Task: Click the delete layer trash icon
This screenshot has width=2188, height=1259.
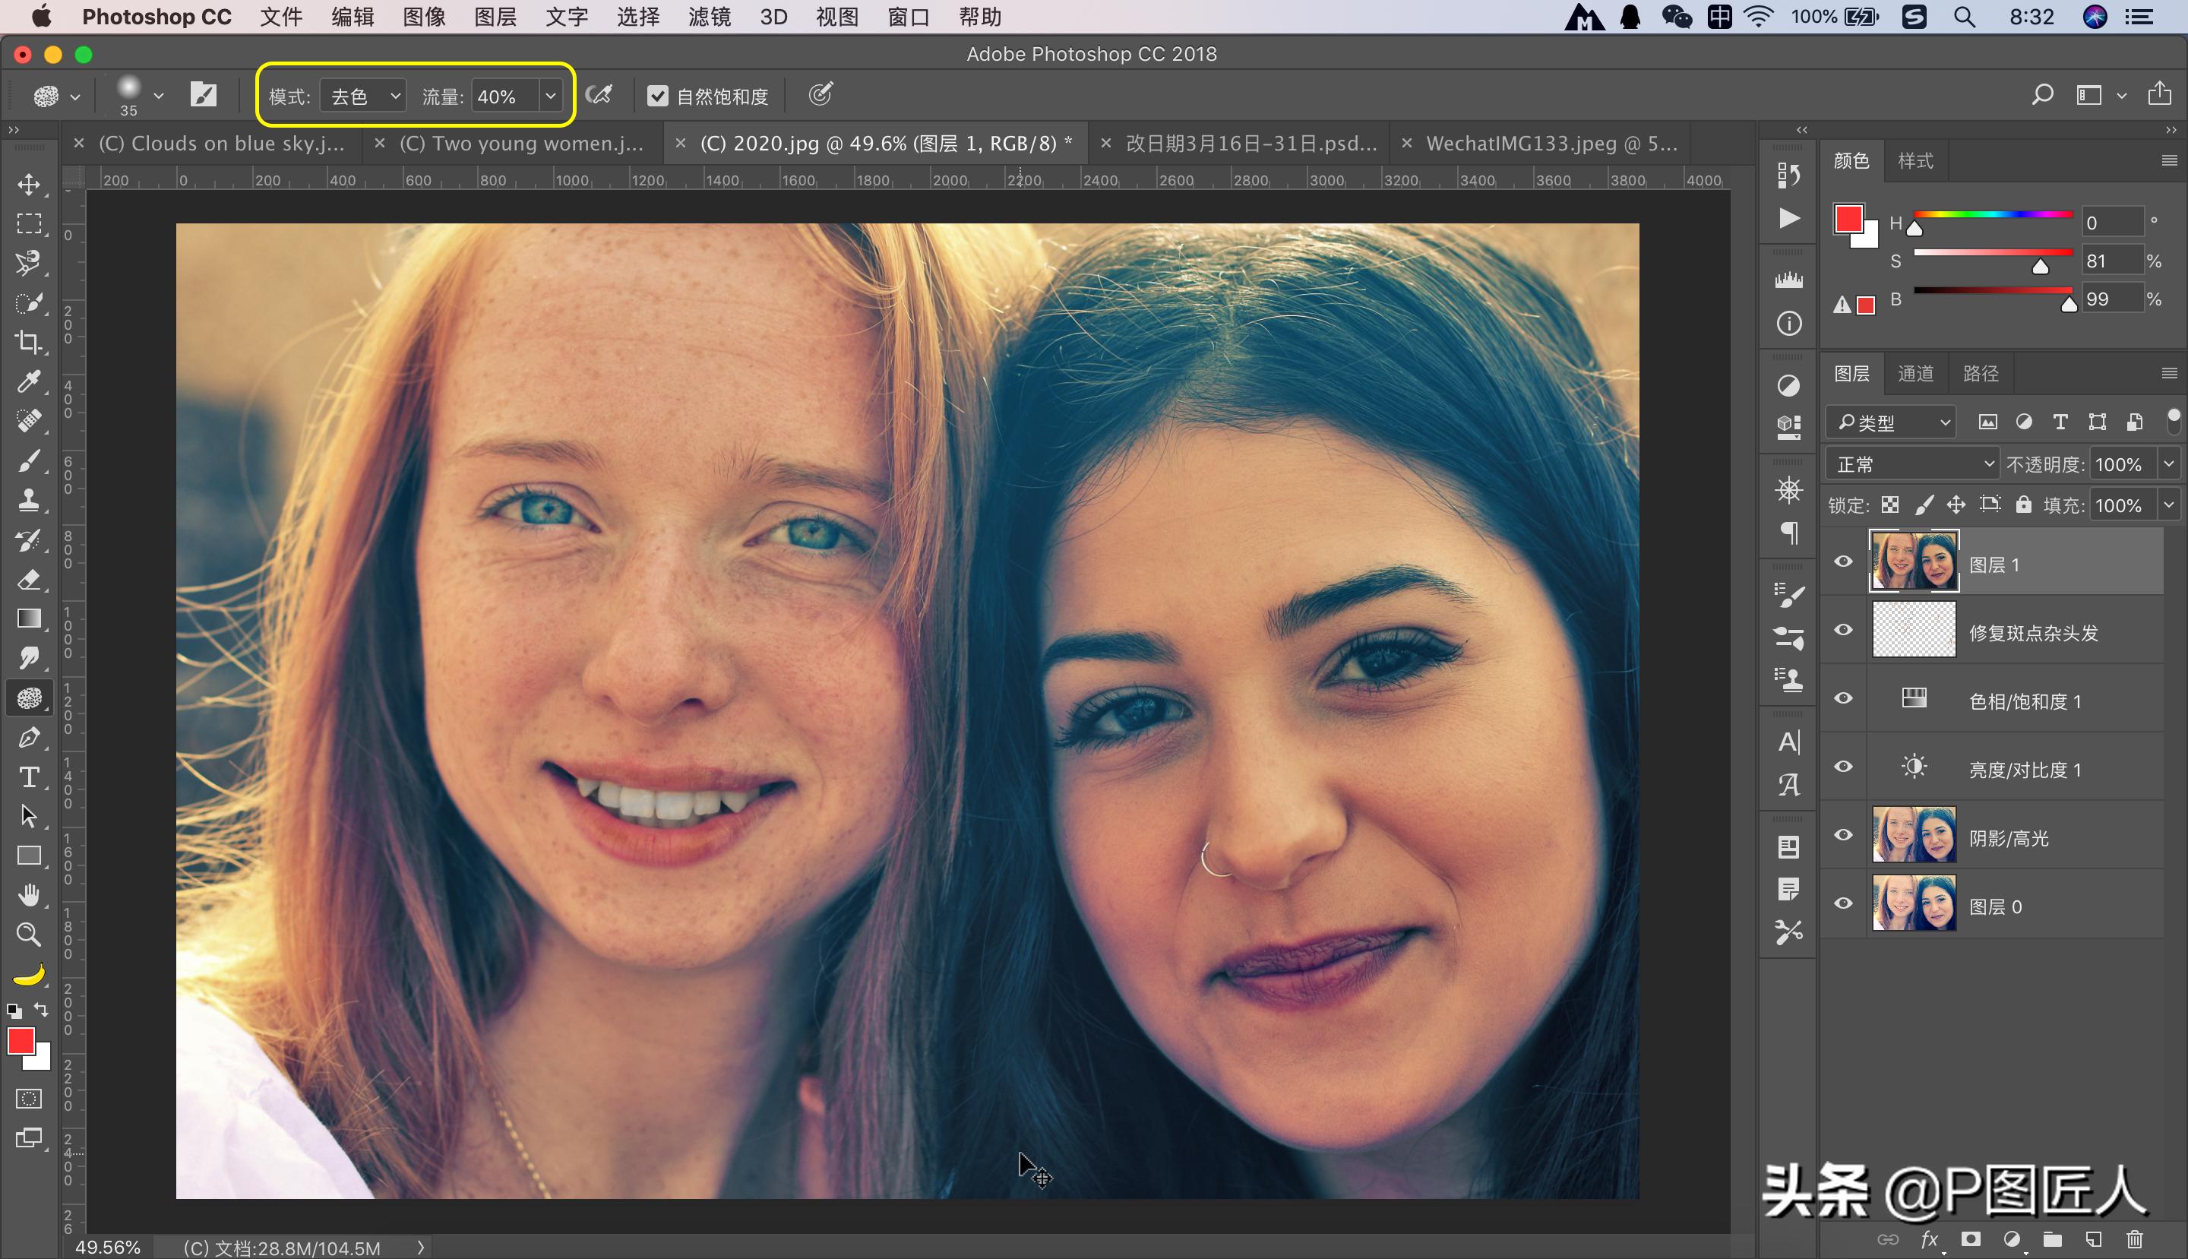Action: [x=2134, y=1239]
